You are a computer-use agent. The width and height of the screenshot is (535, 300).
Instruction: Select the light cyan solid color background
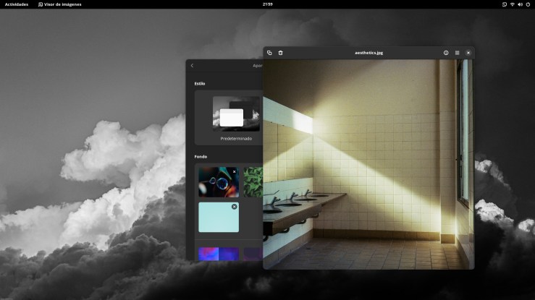[219, 218]
